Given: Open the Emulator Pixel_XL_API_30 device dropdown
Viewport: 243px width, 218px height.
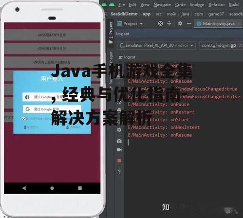Looking at the screenshot, I should (x=156, y=45).
